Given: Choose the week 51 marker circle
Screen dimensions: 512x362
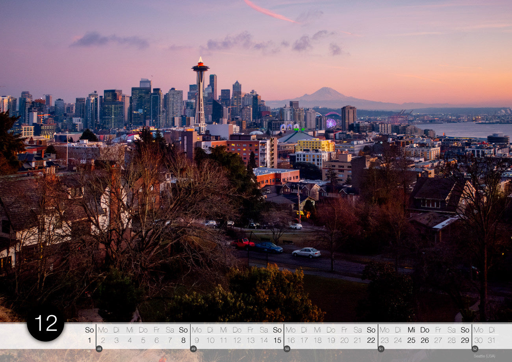Looking at the screenshot, I should coord(381,349).
